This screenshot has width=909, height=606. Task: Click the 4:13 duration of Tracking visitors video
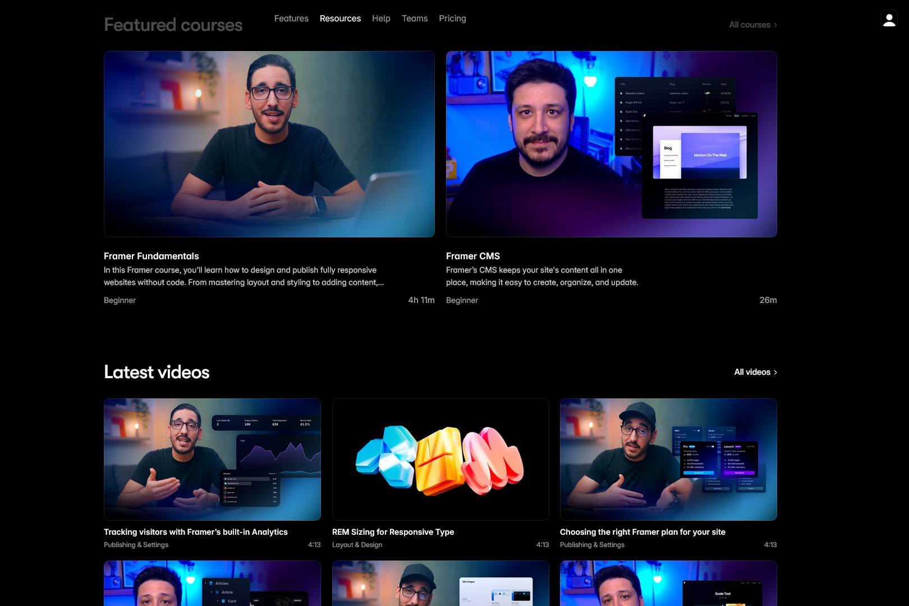314,545
